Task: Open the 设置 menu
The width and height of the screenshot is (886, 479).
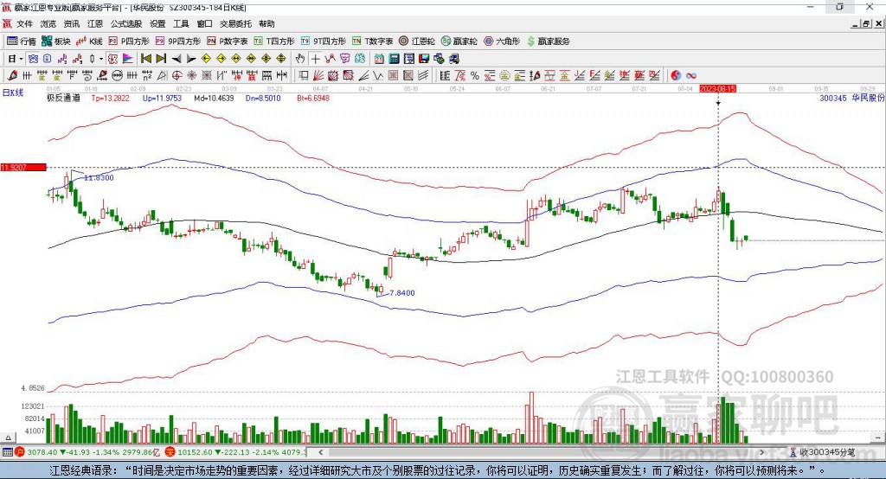Action: [157, 23]
